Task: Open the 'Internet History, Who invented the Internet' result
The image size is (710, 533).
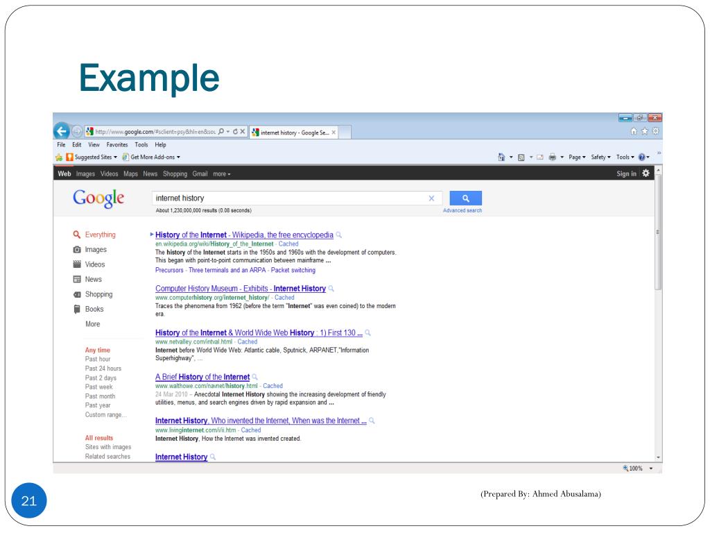Action: 261,421
